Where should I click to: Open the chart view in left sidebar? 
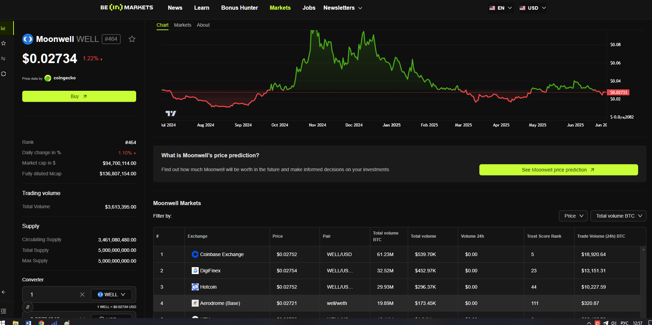coord(3,28)
